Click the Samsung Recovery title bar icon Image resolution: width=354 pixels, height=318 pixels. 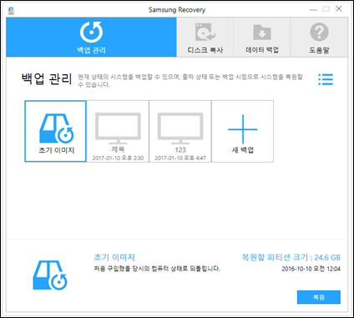click(x=11, y=10)
